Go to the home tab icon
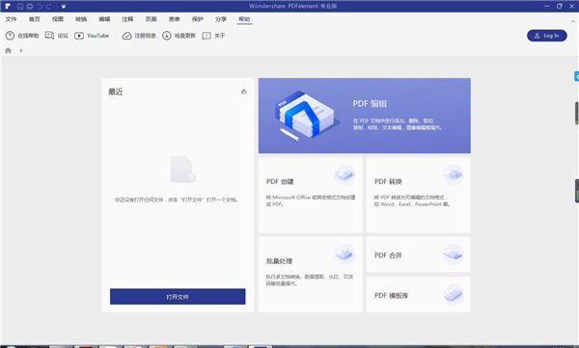This screenshot has height=348, width=579. (x=8, y=50)
